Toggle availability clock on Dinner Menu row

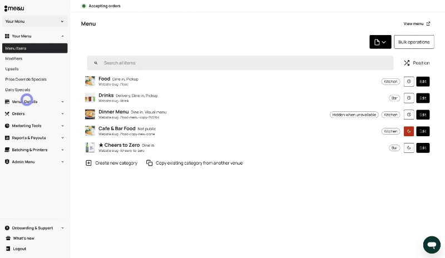click(409, 115)
